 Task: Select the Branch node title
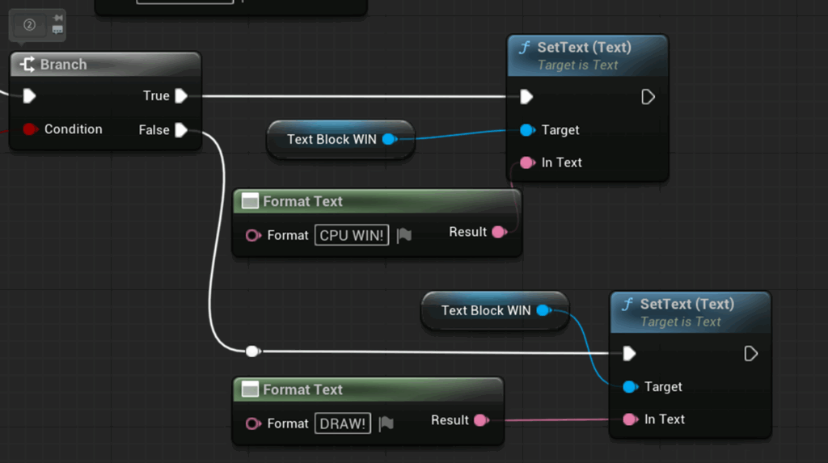click(63, 65)
